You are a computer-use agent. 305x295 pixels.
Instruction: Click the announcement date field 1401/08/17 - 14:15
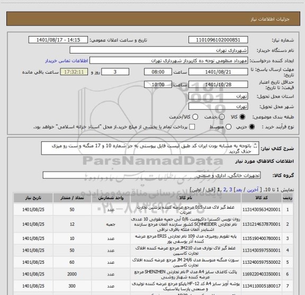pyautogui.click(x=58, y=40)
